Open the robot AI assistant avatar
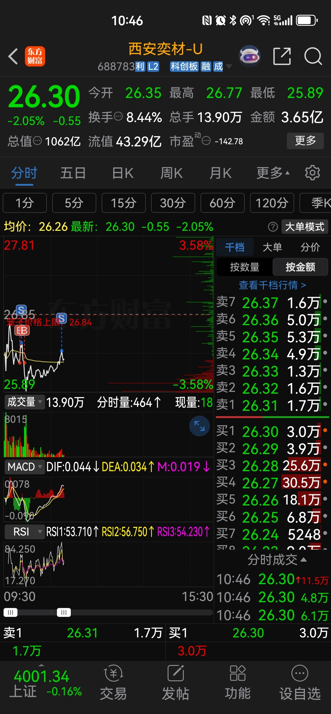331x714 pixels. click(x=249, y=56)
